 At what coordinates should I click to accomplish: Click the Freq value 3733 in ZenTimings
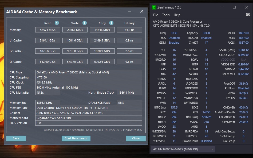[174, 33]
